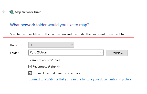Click the Example \\server\share hint text

coord(44,60)
